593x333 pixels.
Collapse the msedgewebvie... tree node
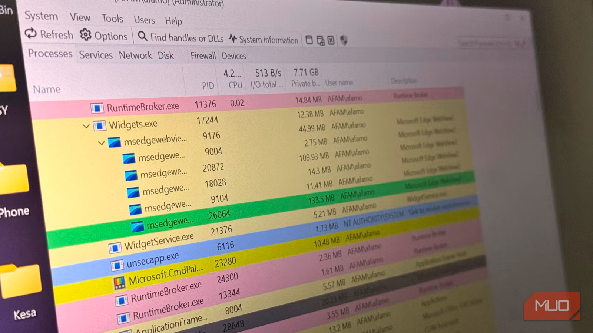pyautogui.click(x=101, y=142)
